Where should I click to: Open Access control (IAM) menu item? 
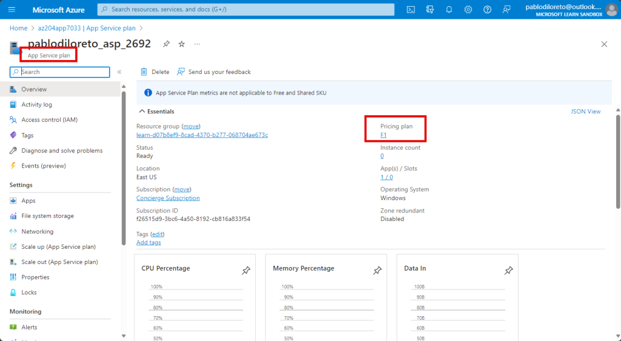coord(49,120)
